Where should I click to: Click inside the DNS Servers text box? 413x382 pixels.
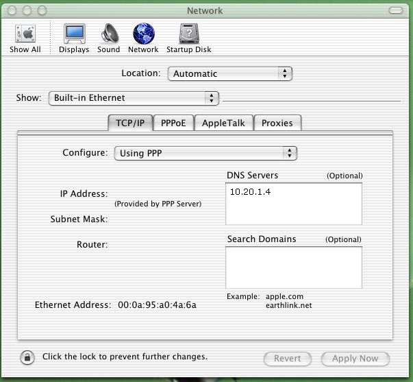pyautogui.click(x=293, y=204)
